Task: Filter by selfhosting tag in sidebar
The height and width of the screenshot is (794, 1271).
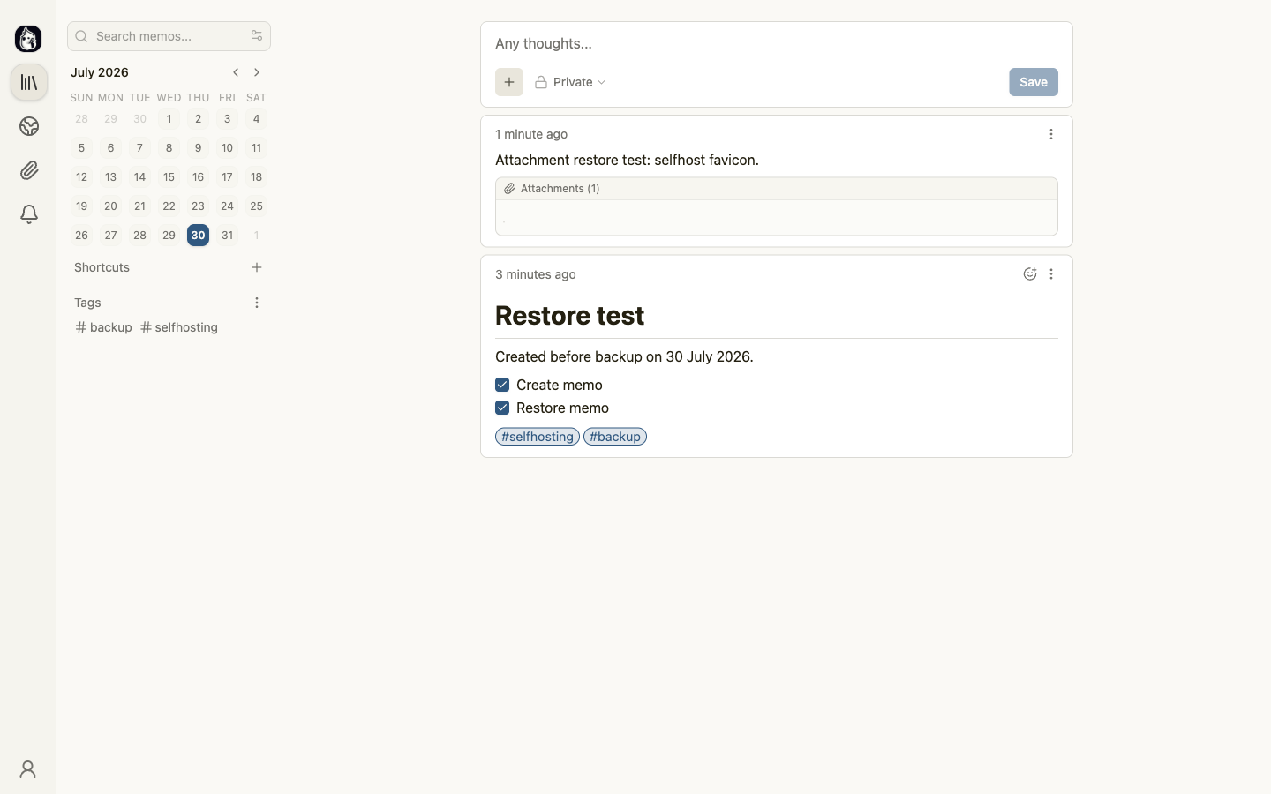Action: point(179,327)
